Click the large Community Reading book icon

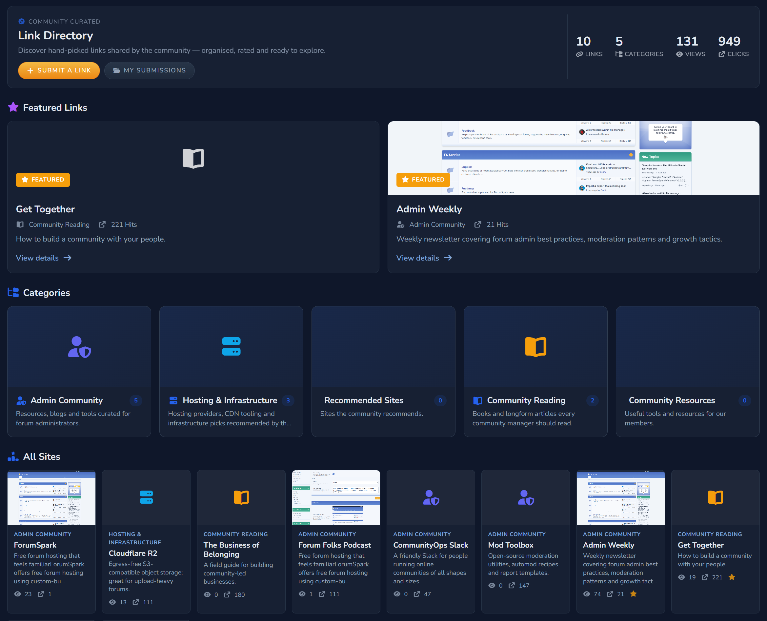536,347
